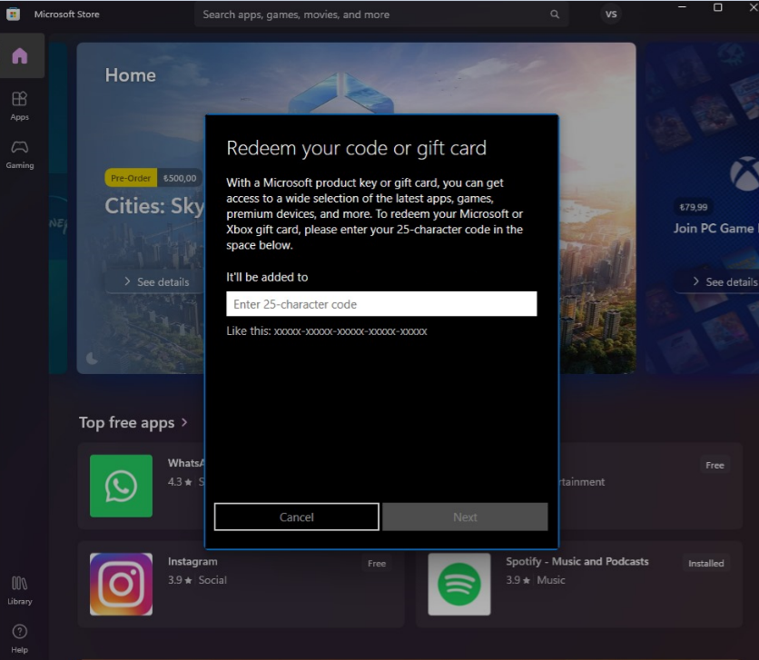Screen dimensions: 759x660
Task: Click the Redeem your code or gift card heading
Action: coord(356,148)
